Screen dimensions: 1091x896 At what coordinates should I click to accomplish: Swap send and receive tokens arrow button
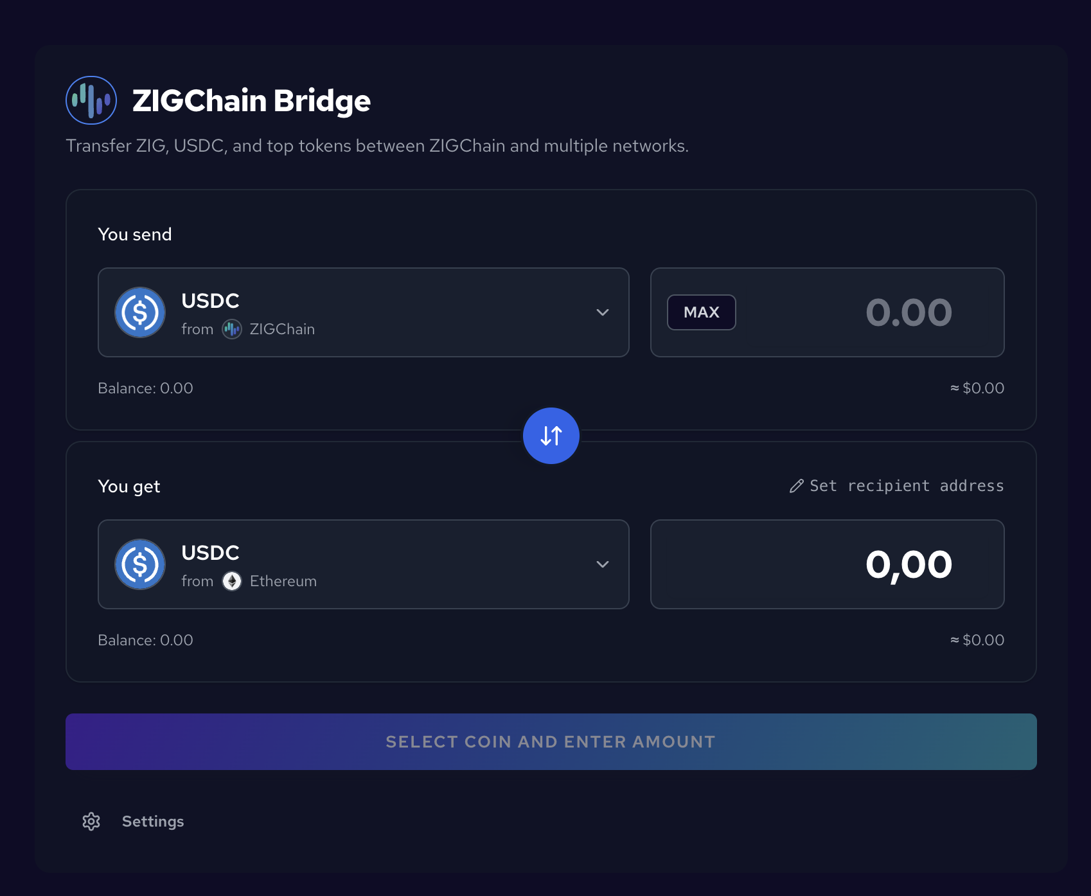pos(551,436)
